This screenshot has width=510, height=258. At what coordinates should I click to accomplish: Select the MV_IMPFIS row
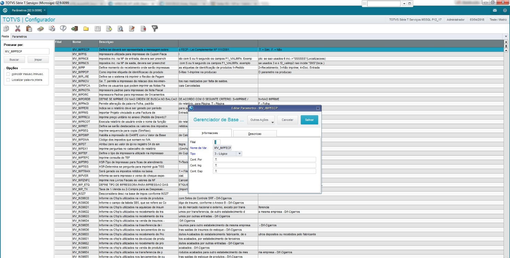[x=279, y=54]
